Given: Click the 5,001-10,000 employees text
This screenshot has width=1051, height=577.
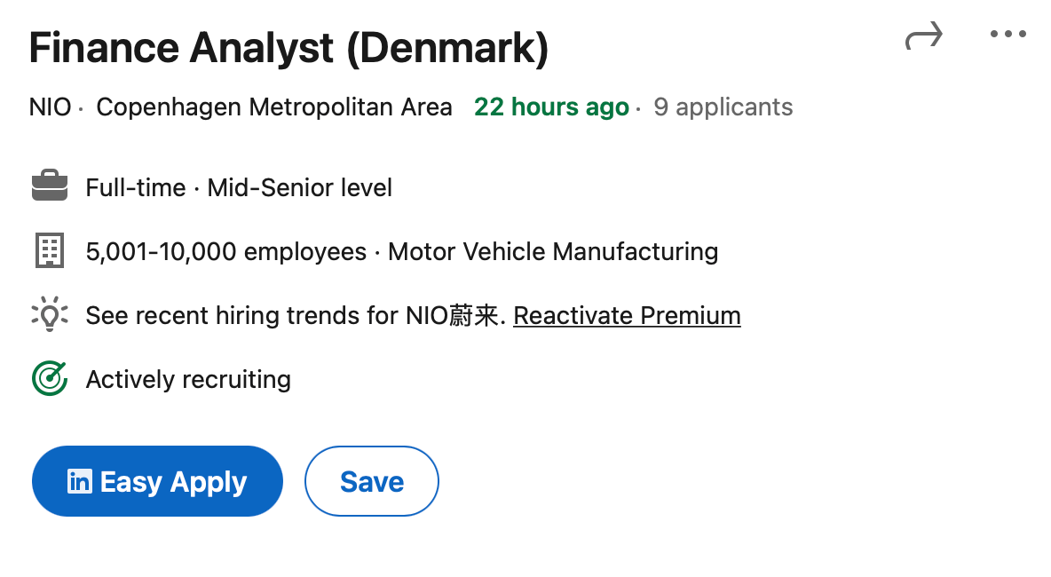Looking at the screenshot, I should pos(225,252).
